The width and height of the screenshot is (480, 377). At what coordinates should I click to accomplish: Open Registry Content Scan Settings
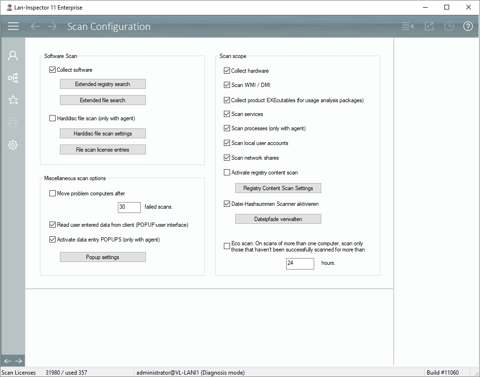coord(278,188)
